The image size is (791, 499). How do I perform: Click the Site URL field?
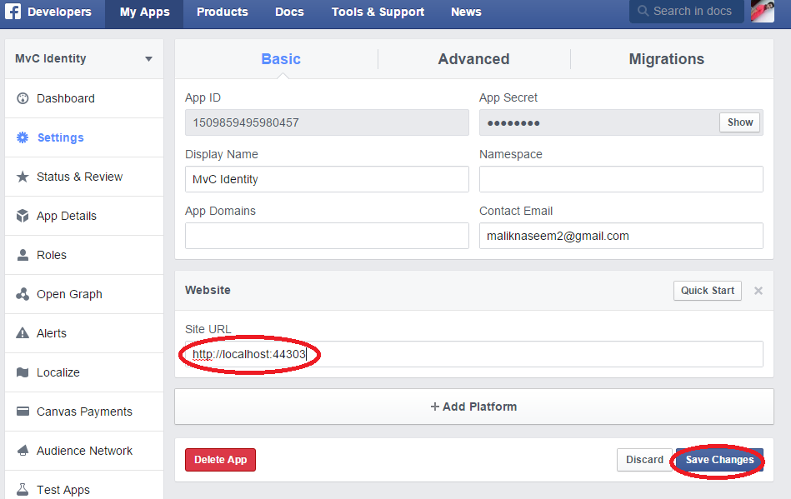[x=474, y=354]
